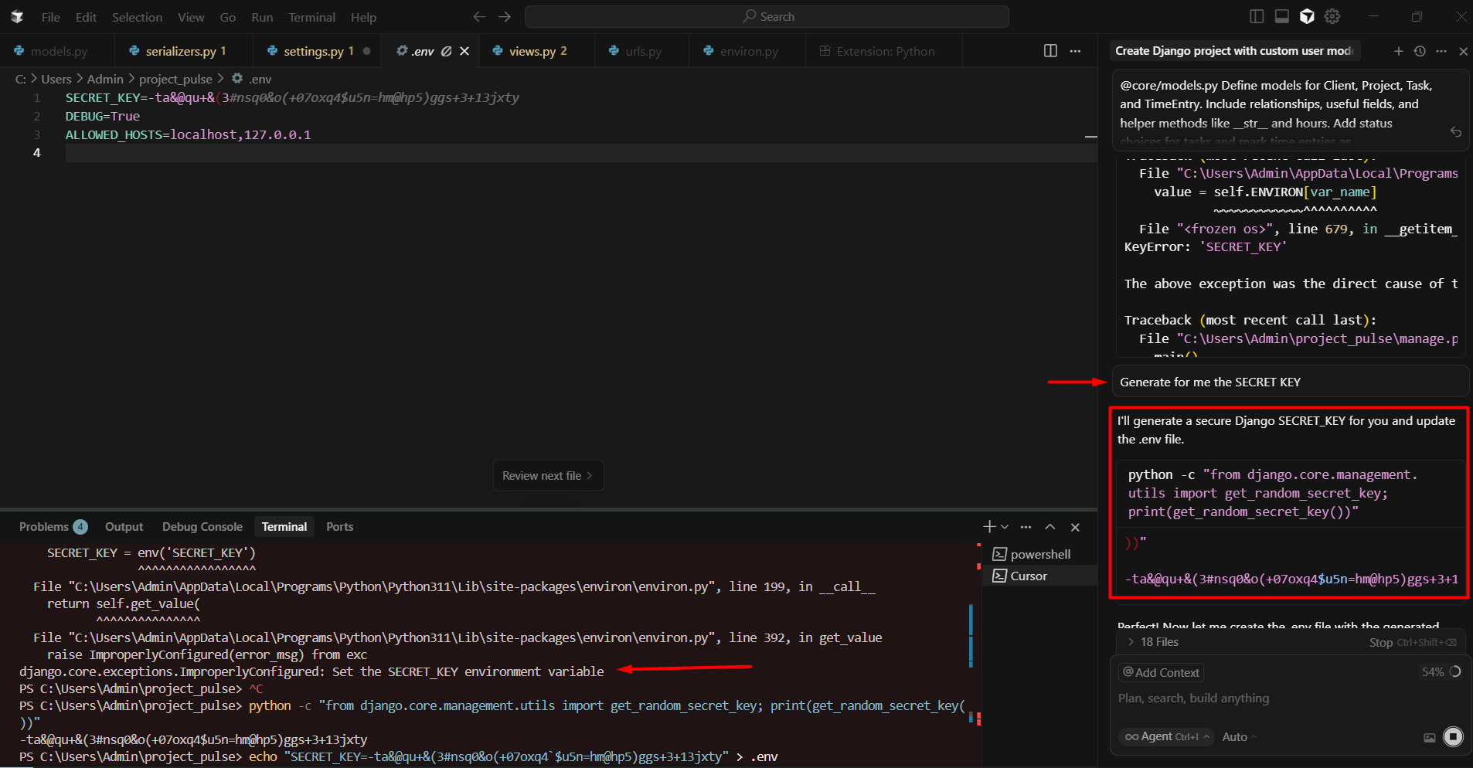Click the project_pulse breadcrumb segment
Viewport: 1473px width, 768px height.
point(175,79)
